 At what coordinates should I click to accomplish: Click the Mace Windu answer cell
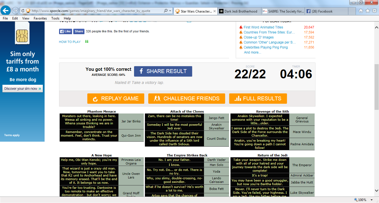[302, 132]
